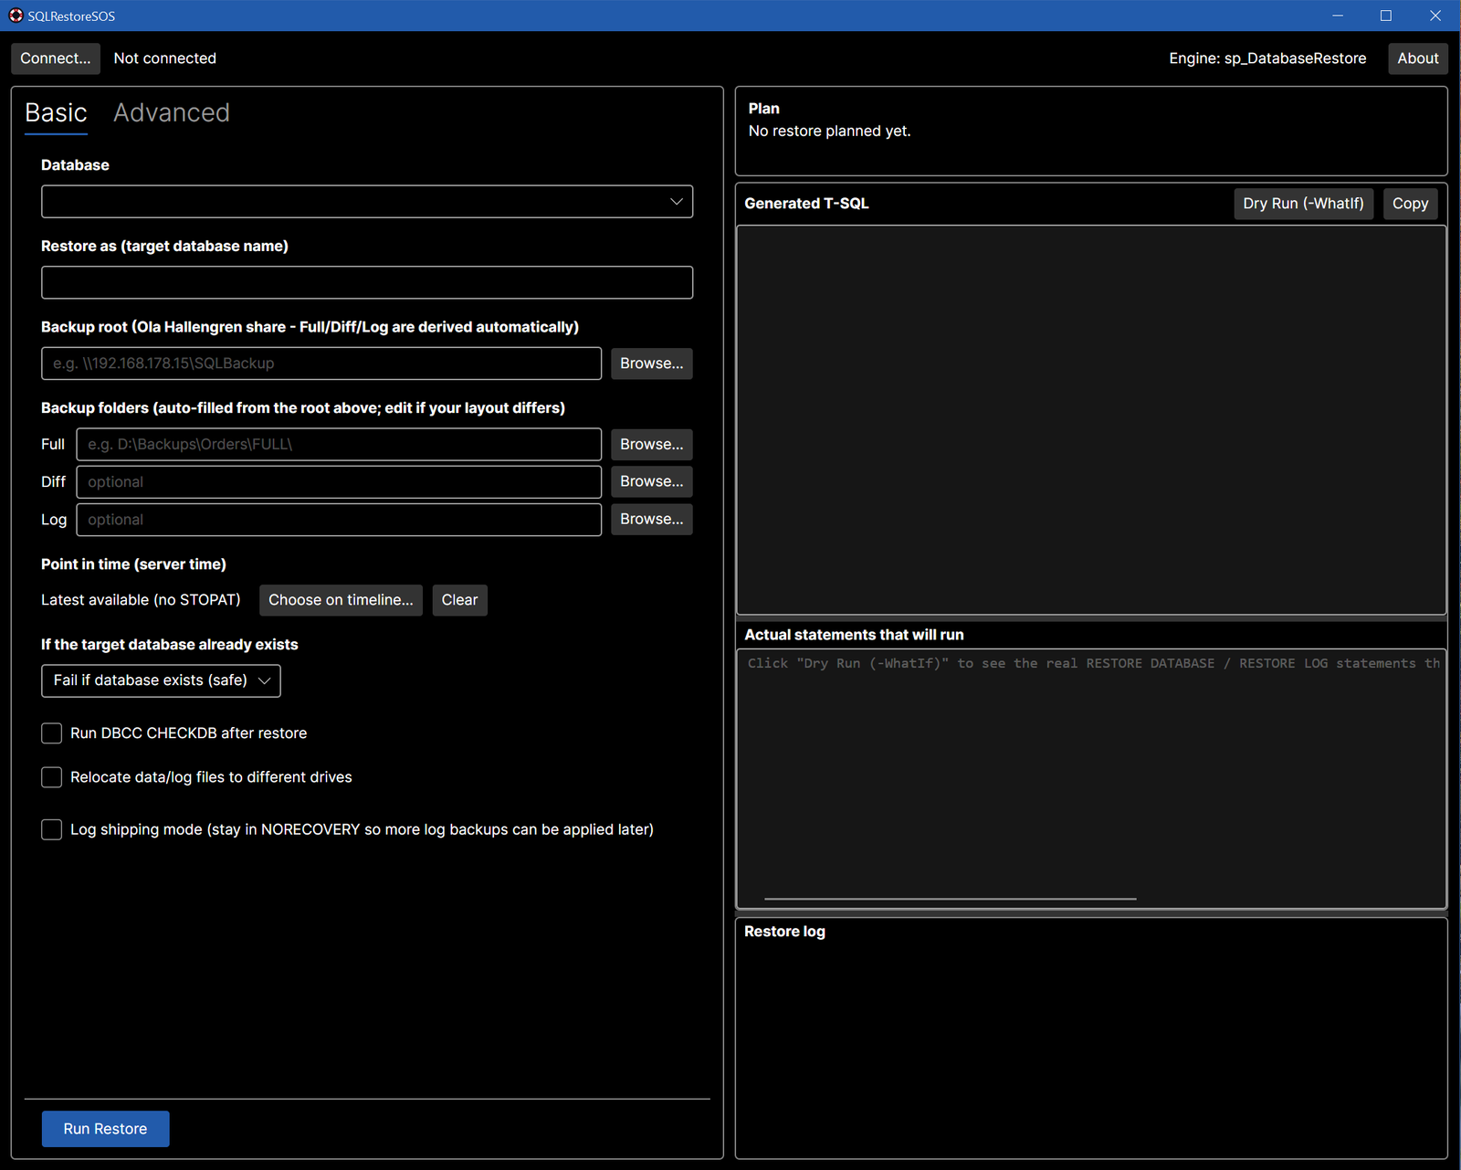Image resolution: width=1461 pixels, height=1170 pixels.
Task: Open Choose on timeline... picker
Action: point(341,600)
